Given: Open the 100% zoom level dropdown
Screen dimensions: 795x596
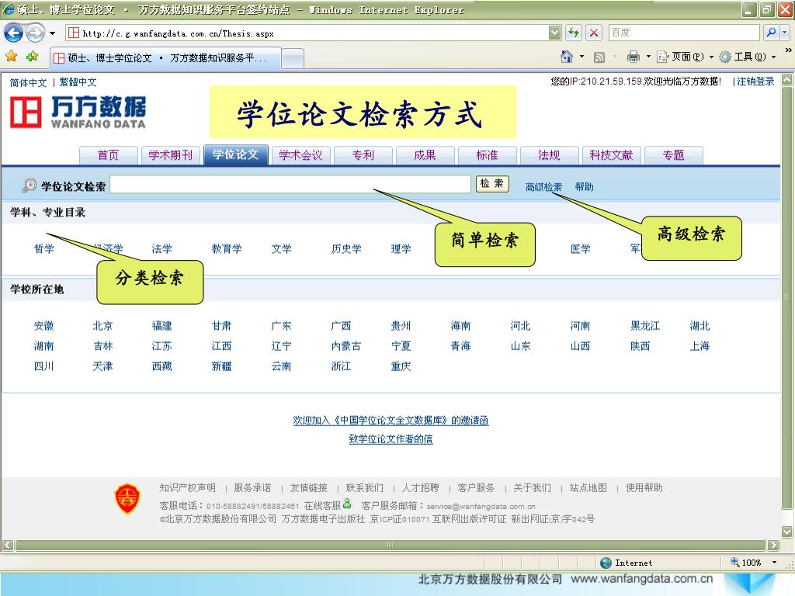Looking at the screenshot, I should pos(774,562).
